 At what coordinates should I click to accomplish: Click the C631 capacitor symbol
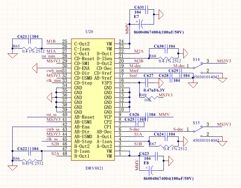tap(147, 9)
